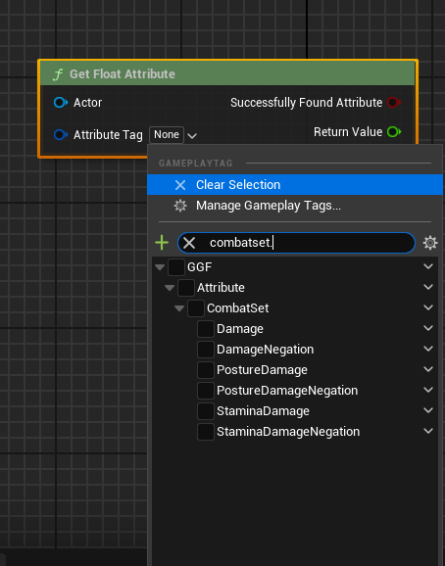Click the Return Value output pin
This screenshot has width=445, height=566.
coord(394,132)
